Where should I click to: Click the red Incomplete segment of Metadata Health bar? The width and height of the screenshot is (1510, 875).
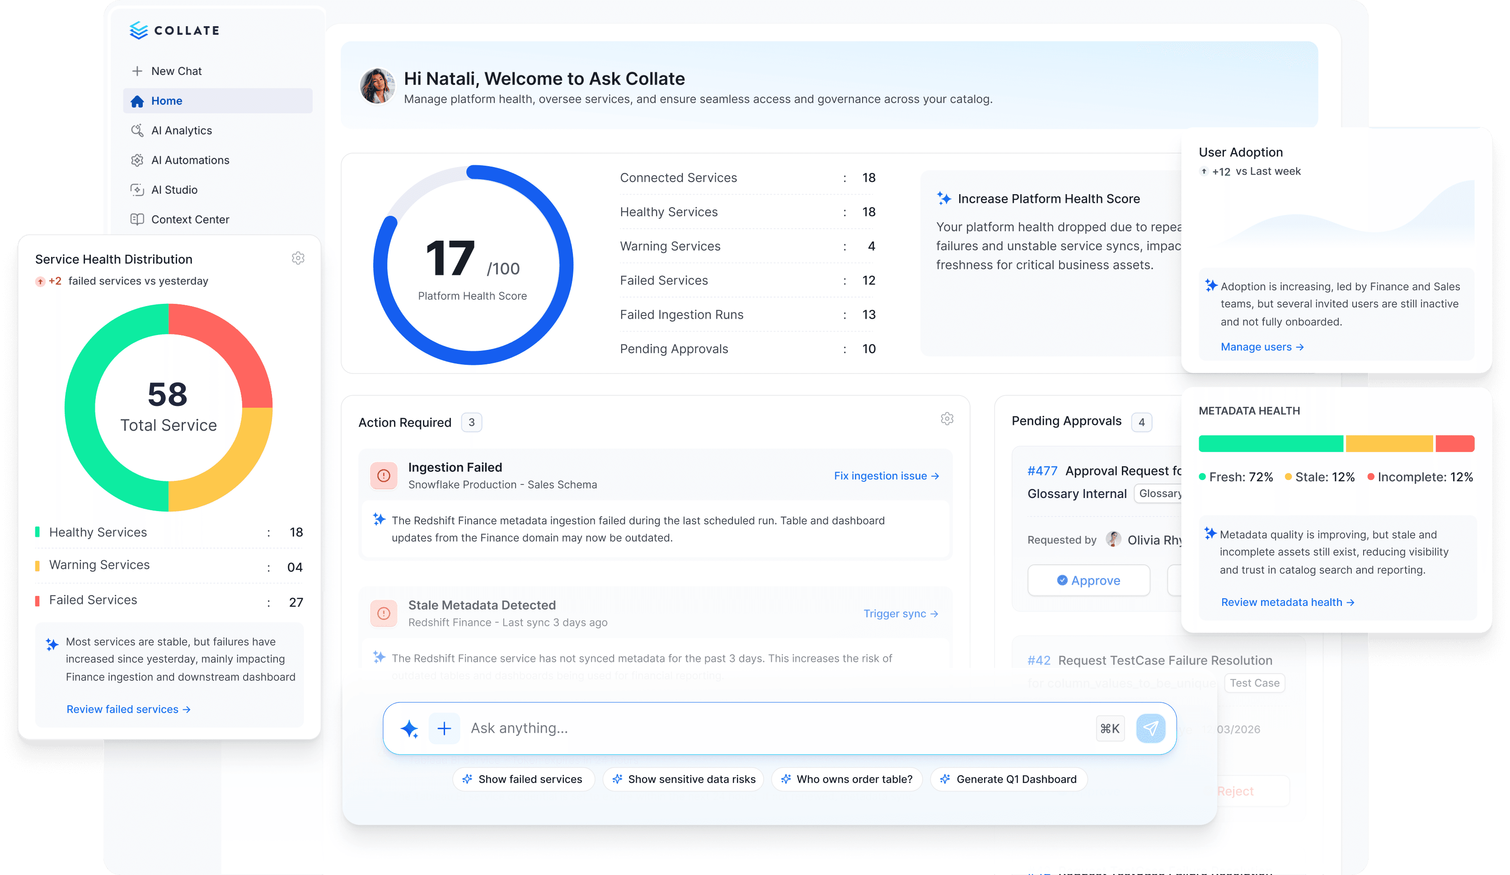tap(1454, 444)
